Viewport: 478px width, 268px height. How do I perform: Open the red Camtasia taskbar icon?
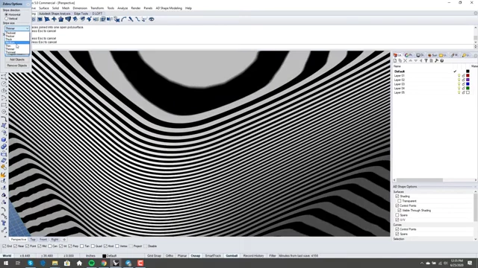140,263
